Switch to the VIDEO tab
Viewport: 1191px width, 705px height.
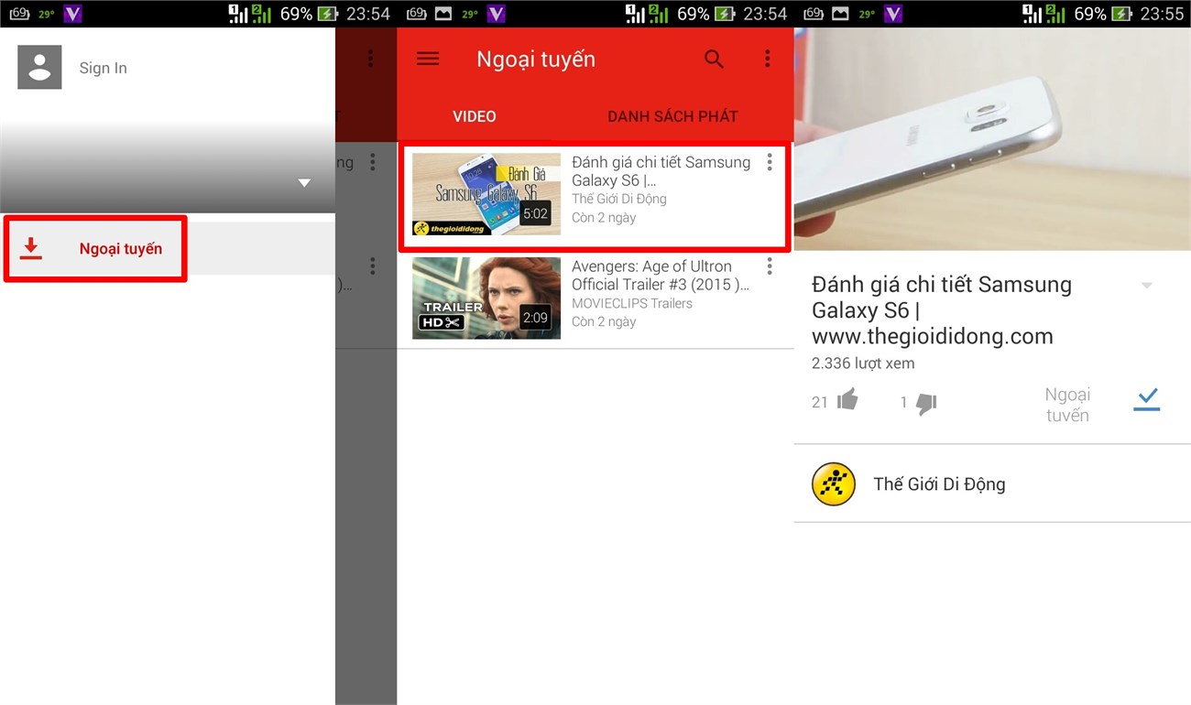coord(475,116)
